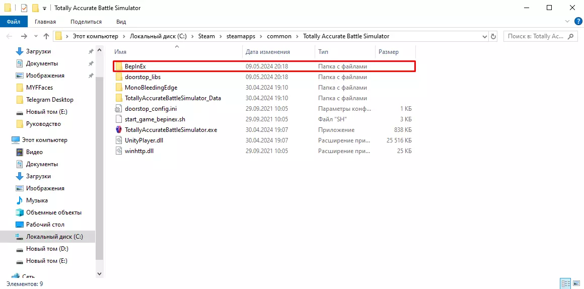Open the chevron after steamapps breadcrumb

click(261, 36)
